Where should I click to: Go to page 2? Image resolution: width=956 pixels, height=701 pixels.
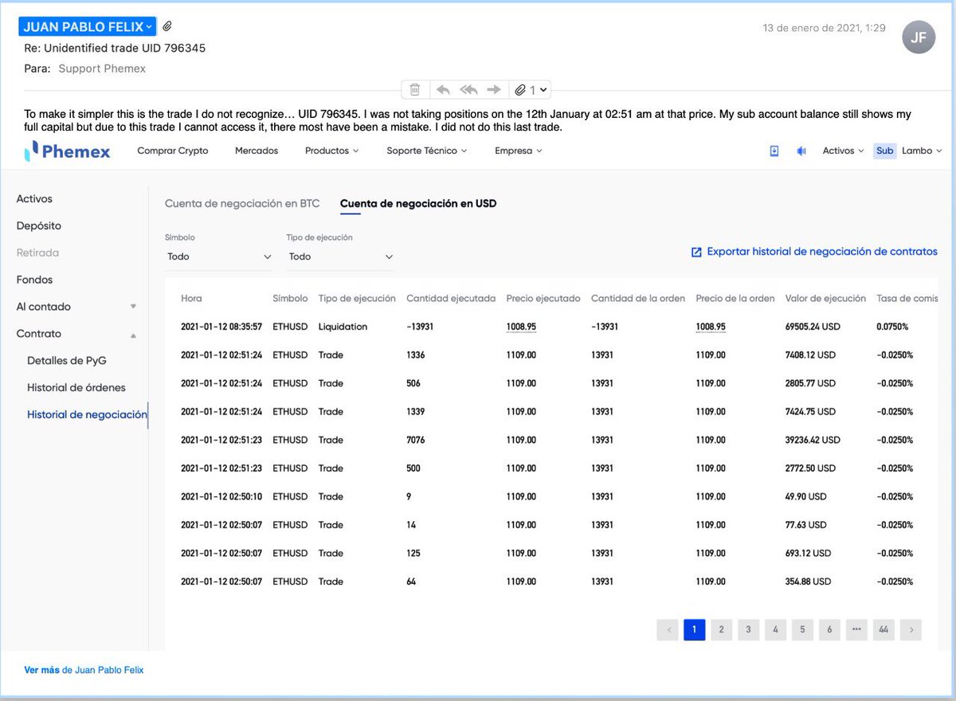(721, 630)
